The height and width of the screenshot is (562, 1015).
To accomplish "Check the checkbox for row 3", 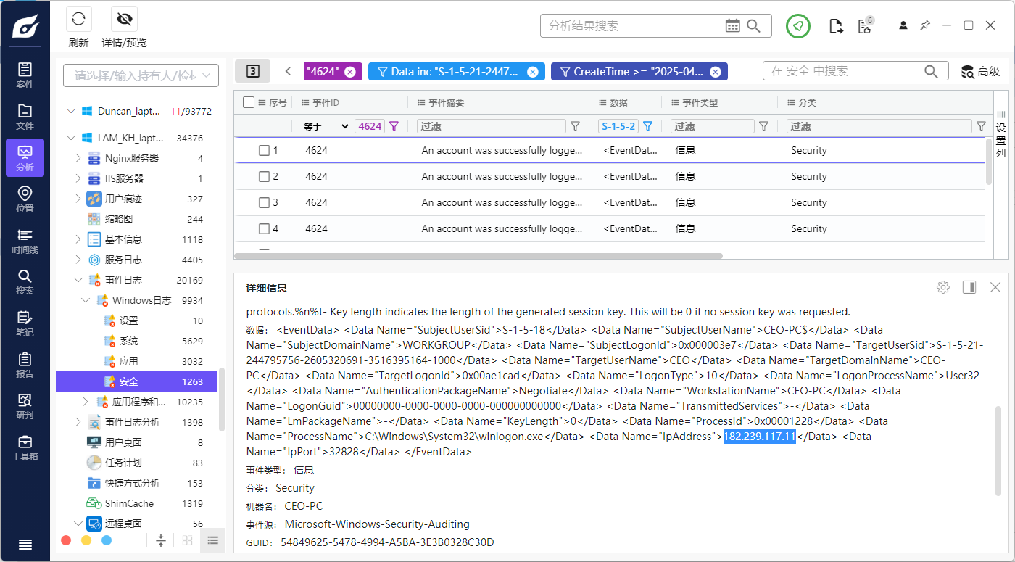I will coord(265,203).
